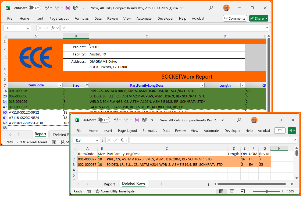Click the Redo icon in the front window
Screen dimensions: 303x197
126,120
